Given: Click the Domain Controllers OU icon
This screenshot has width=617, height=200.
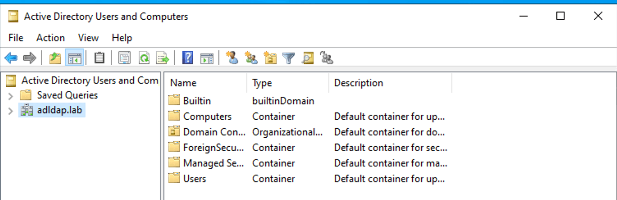Looking at the screenshot, I should 174,131.
